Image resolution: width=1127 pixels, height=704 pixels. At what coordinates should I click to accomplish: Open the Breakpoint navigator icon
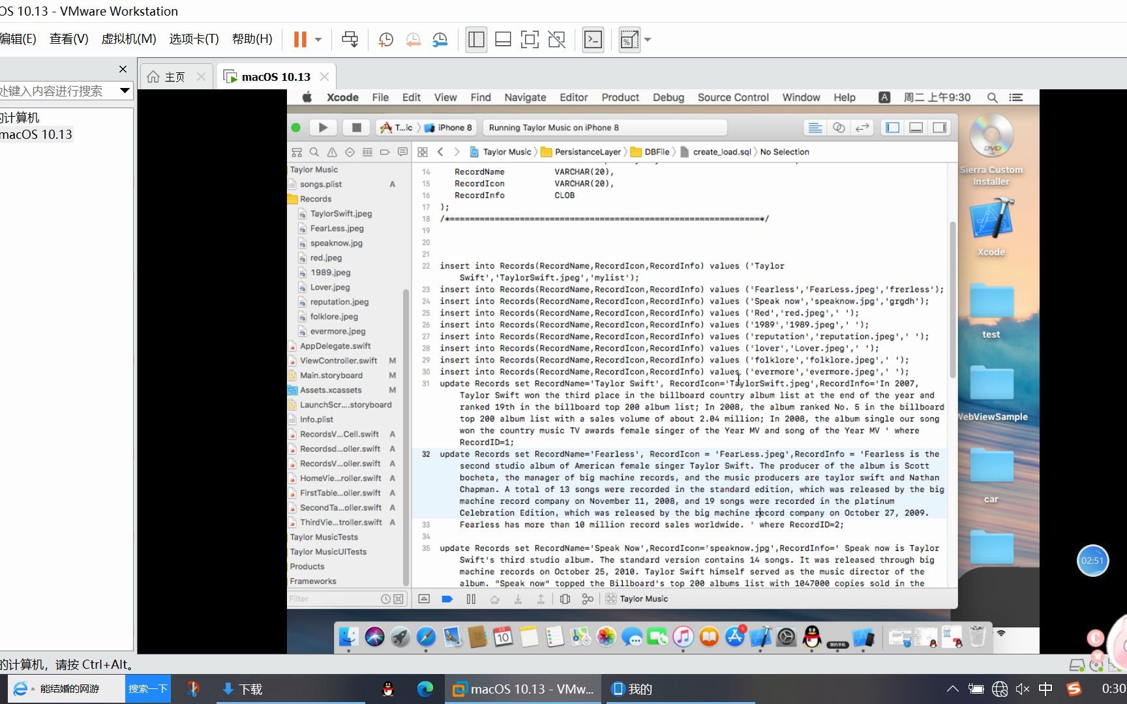tap(385, 152)
